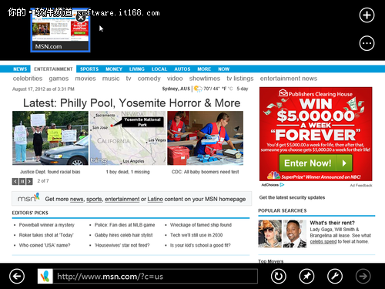Open the main headline Latest: Philly Pool
Screen dimensions: 385x289
click(132, 103)
